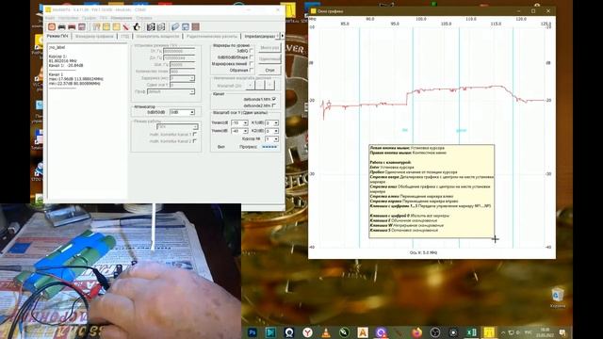
Task: Open the Ymin dB dropdown
Action: pyautogui.click(x=239, y=131)
